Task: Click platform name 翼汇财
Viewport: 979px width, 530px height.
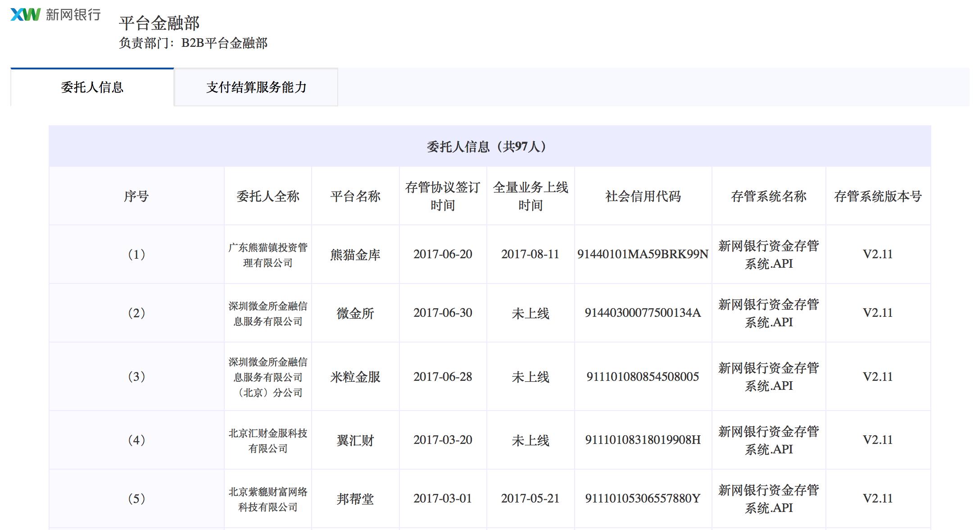Action: [355, 441]
